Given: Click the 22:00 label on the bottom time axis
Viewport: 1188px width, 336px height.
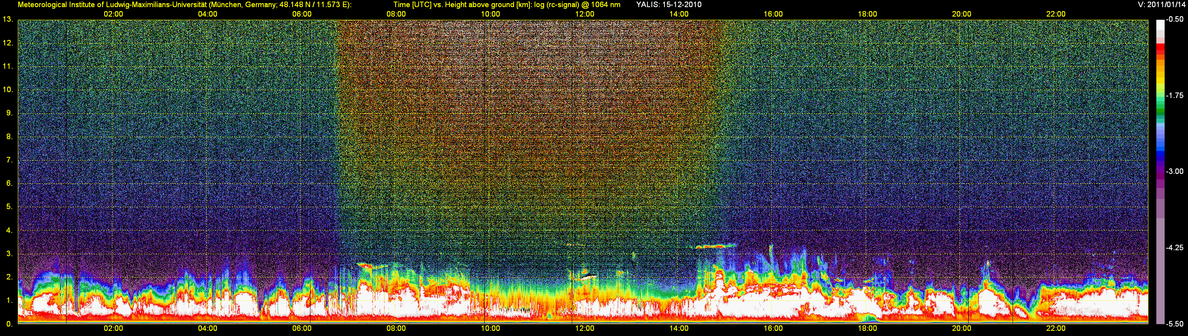Looking at the screenshot, I should 1056,328.
